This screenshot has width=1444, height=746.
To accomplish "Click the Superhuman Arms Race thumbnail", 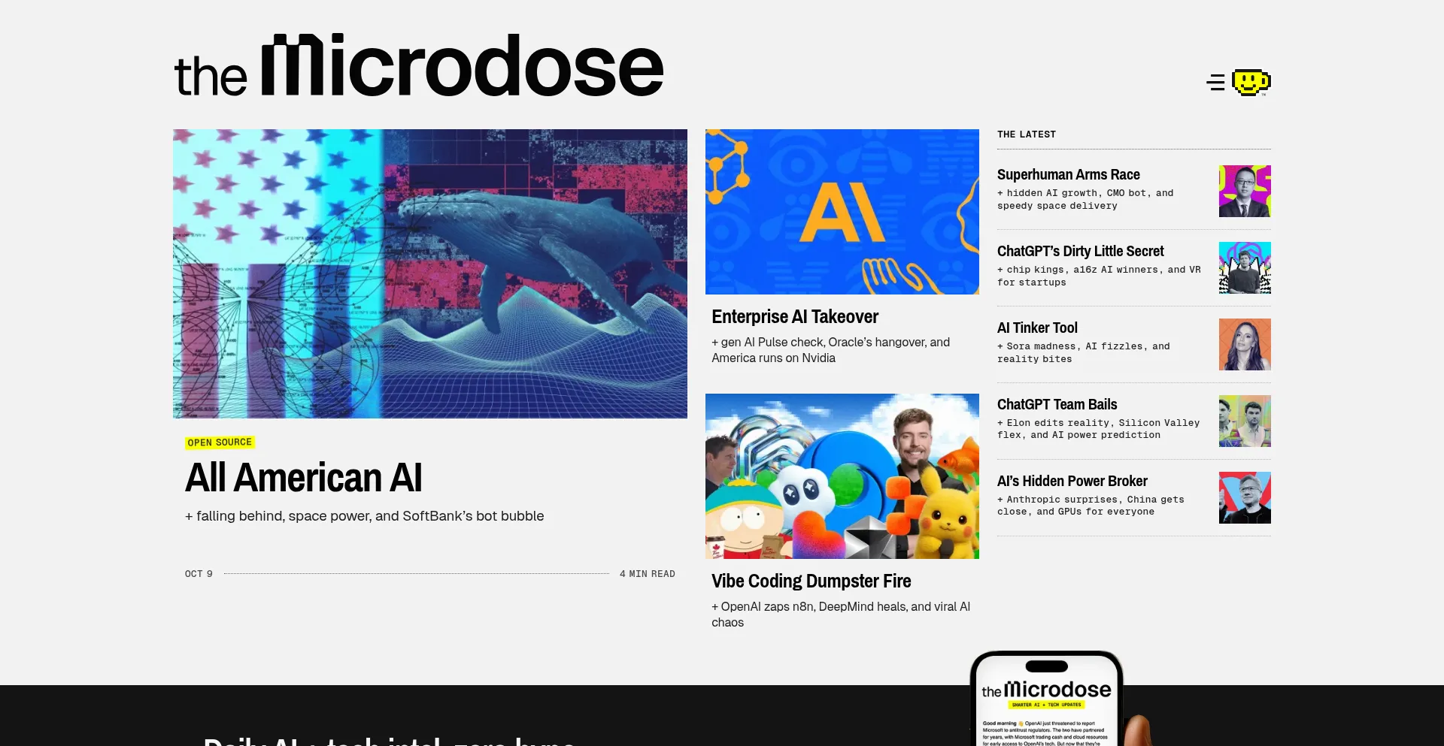I will coord(1244,192).
